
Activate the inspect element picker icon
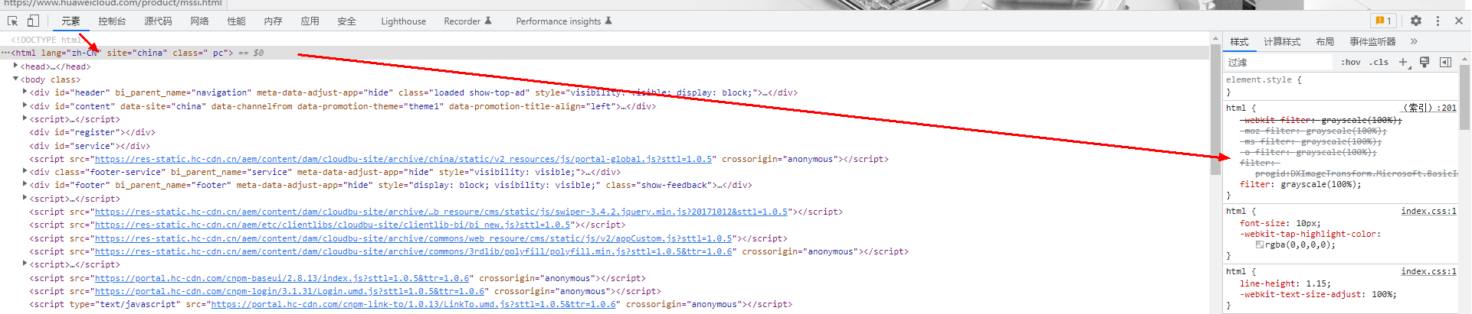pos(12,21)
